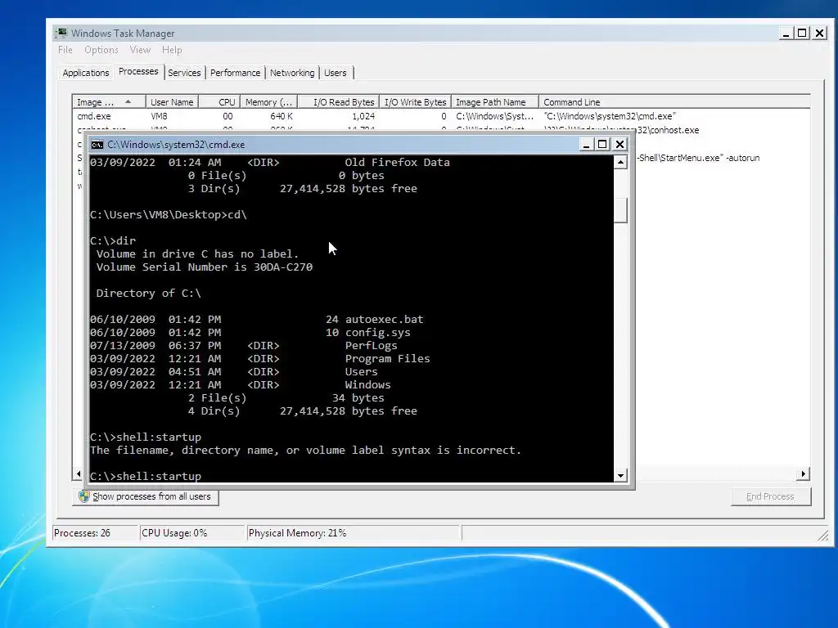This screenshot has width=838, height=628.
Task: Click Program Files directory entry in cmd
Action: [387, 359]
